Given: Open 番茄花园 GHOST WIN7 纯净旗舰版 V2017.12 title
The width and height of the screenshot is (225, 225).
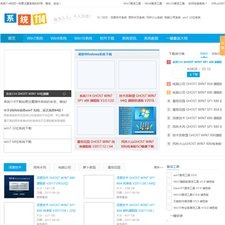Looking at the screenshot, I should (x=96, y=144).
